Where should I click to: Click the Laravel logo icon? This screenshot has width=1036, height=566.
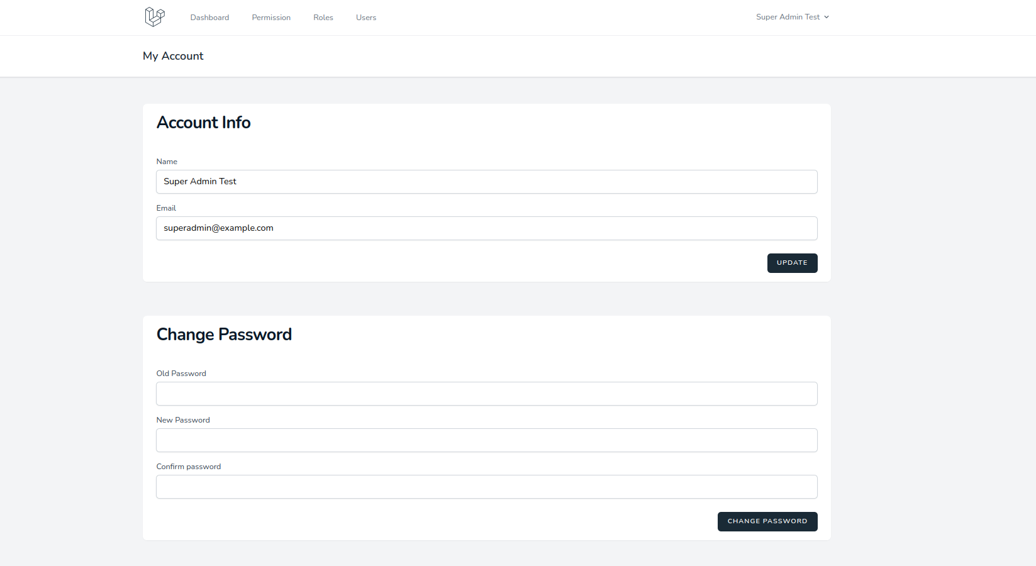coord(155,17)
